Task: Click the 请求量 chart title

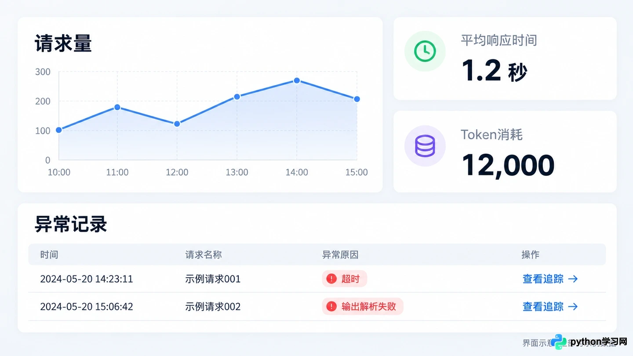Action: 63,44
